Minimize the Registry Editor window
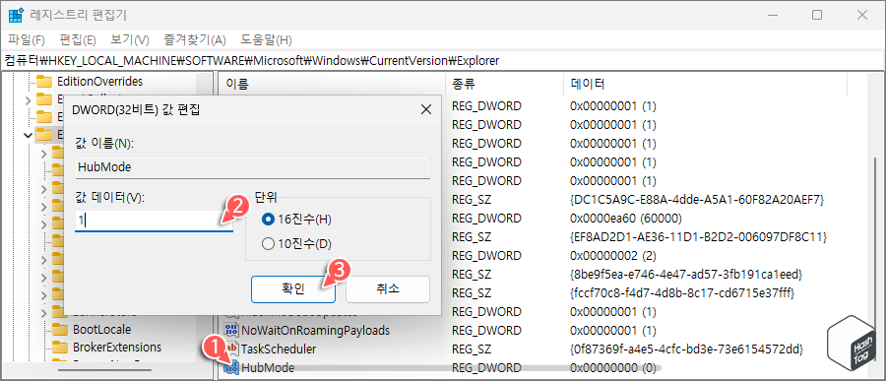This screenshot has height=381, width=886. (x=772, y=16)
